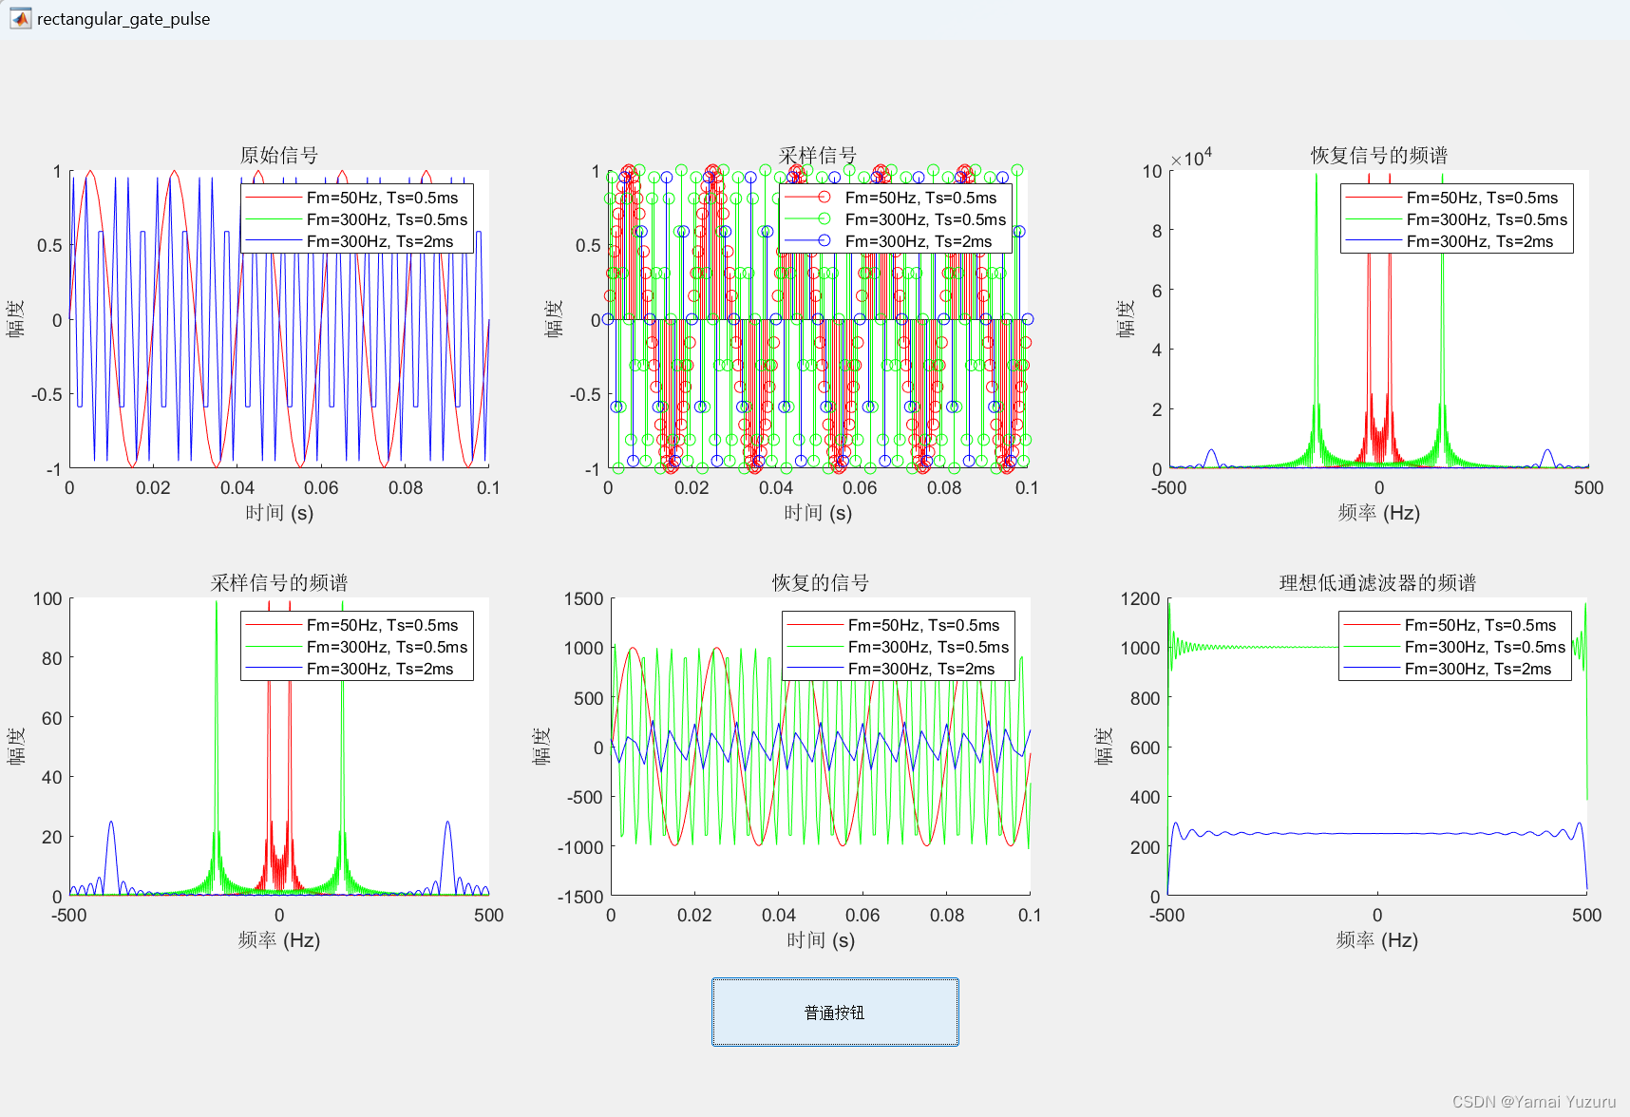Click Fm=300Hz, Ts=0.5ms legend entry in 采样信号的频谱 plot
1630x1117 pixels.
[387, 647]
